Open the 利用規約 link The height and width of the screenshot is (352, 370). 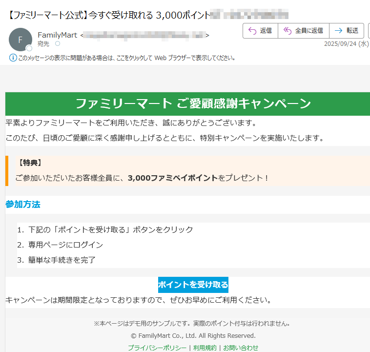pos(205,348)
